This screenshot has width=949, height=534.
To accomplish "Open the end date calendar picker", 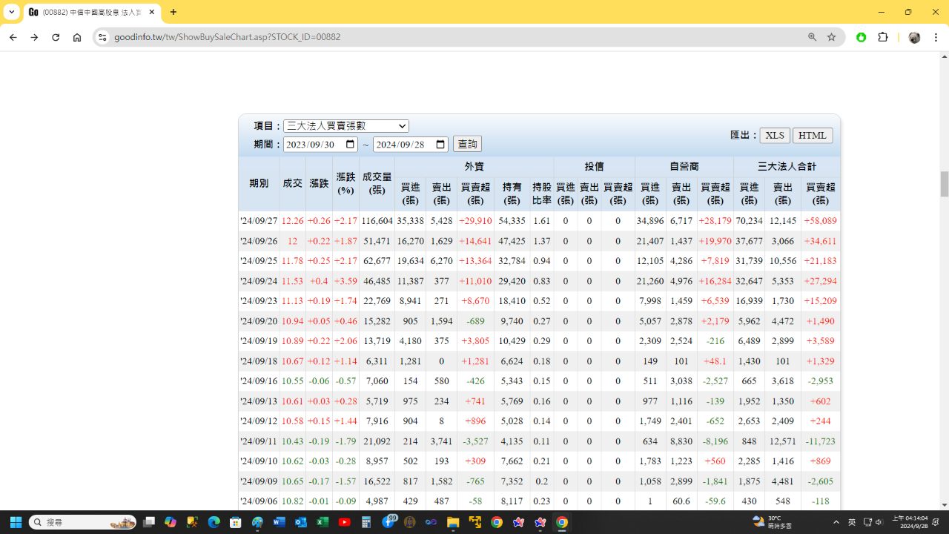I will 440,145.
